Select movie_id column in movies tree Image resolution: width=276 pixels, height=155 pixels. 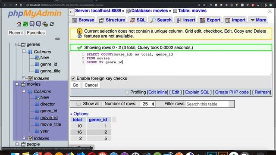click(49, 118)
